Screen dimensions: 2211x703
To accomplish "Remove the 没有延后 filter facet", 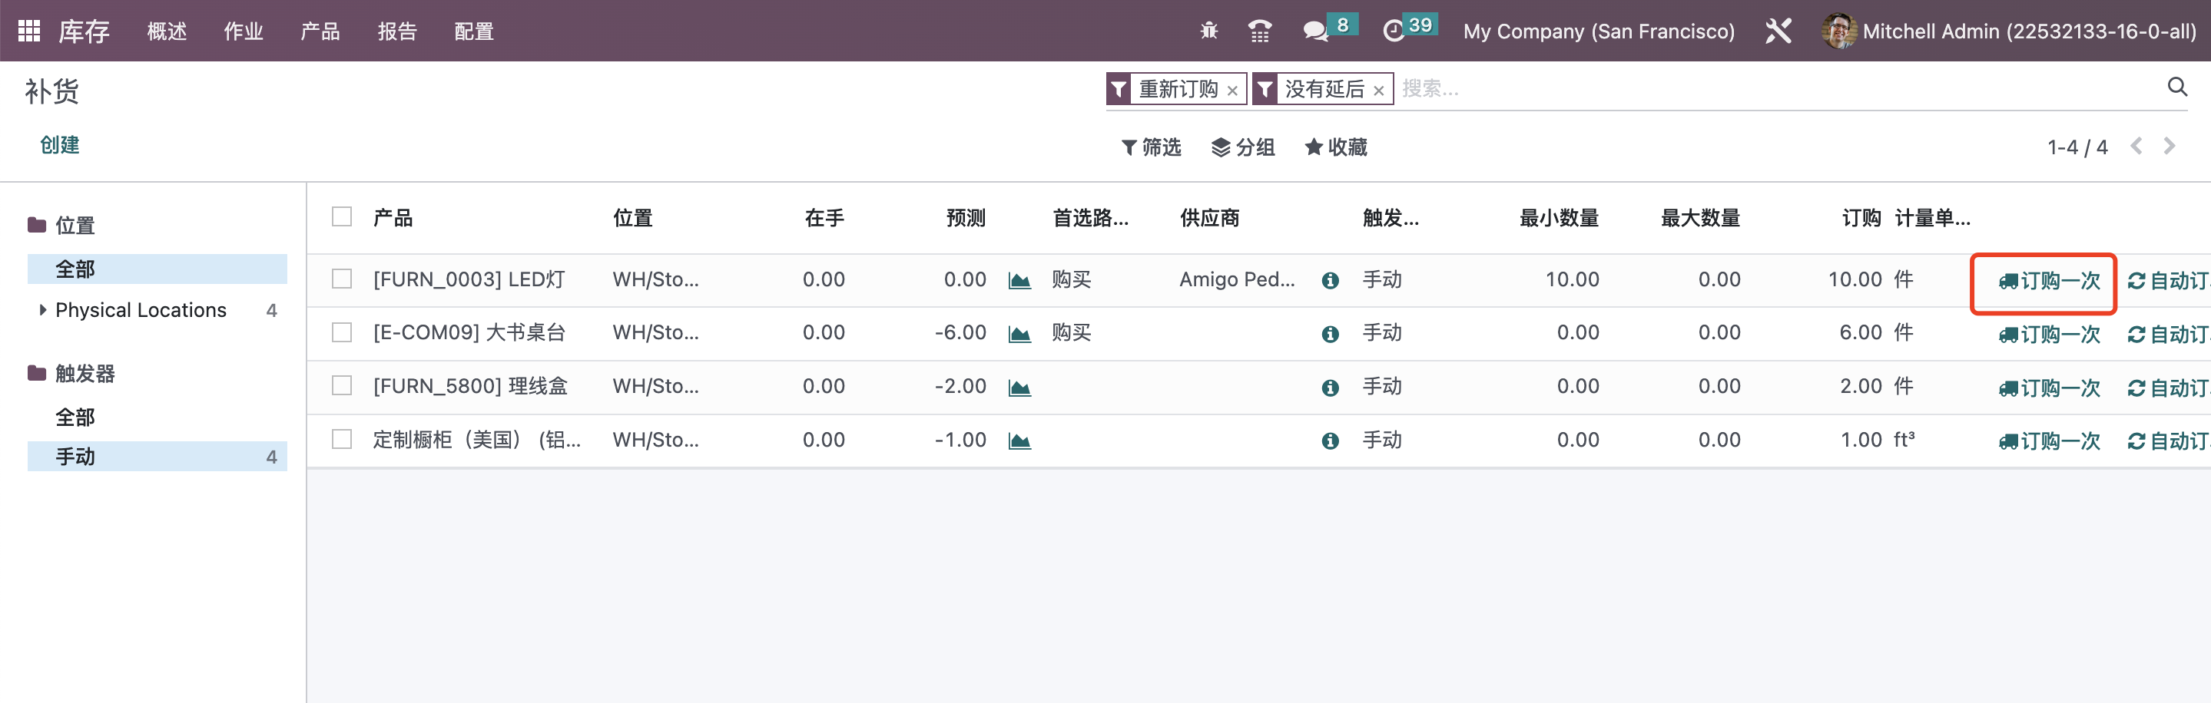I will [1377, 90].
